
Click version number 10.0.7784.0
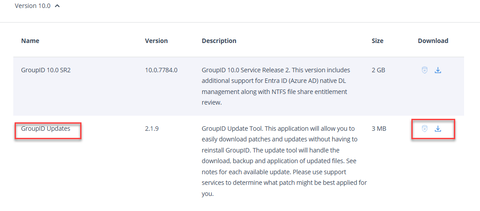[x=161, y=70]
